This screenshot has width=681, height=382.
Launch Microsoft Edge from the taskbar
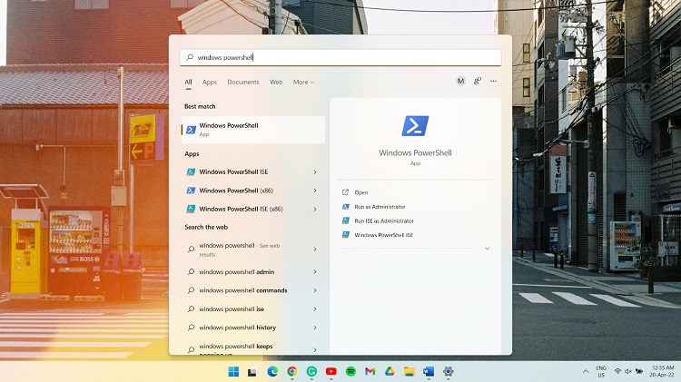point(272,372)
